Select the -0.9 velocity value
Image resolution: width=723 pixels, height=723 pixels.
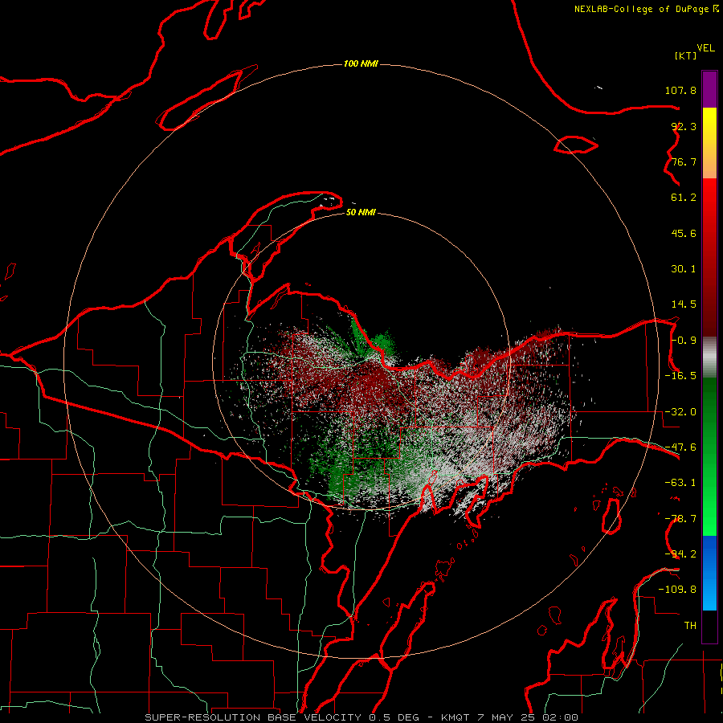pos(684,341)
